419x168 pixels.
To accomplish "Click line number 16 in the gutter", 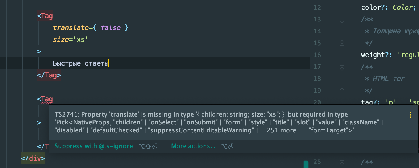I will (317, 55).
